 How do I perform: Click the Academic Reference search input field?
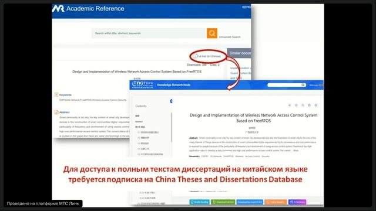coord(149,33)
